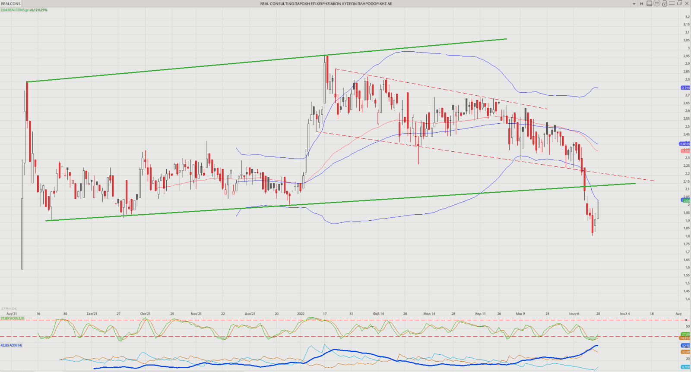Click the 2,04 REALCONS.gr price label
The height and width of the screenshot is (372, 691).
pyautogui.click(x=24, y=10)
